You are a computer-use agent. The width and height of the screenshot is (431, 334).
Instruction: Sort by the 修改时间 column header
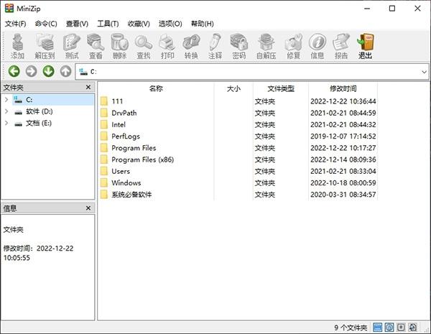coord(343,88)
